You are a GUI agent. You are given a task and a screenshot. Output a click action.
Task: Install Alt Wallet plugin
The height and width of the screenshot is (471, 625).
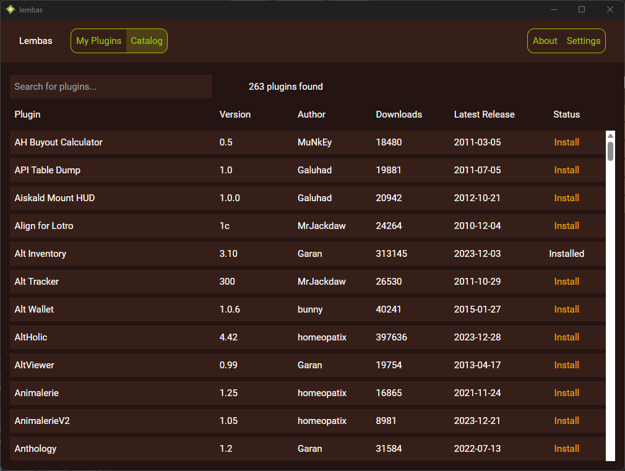point(566,309)
